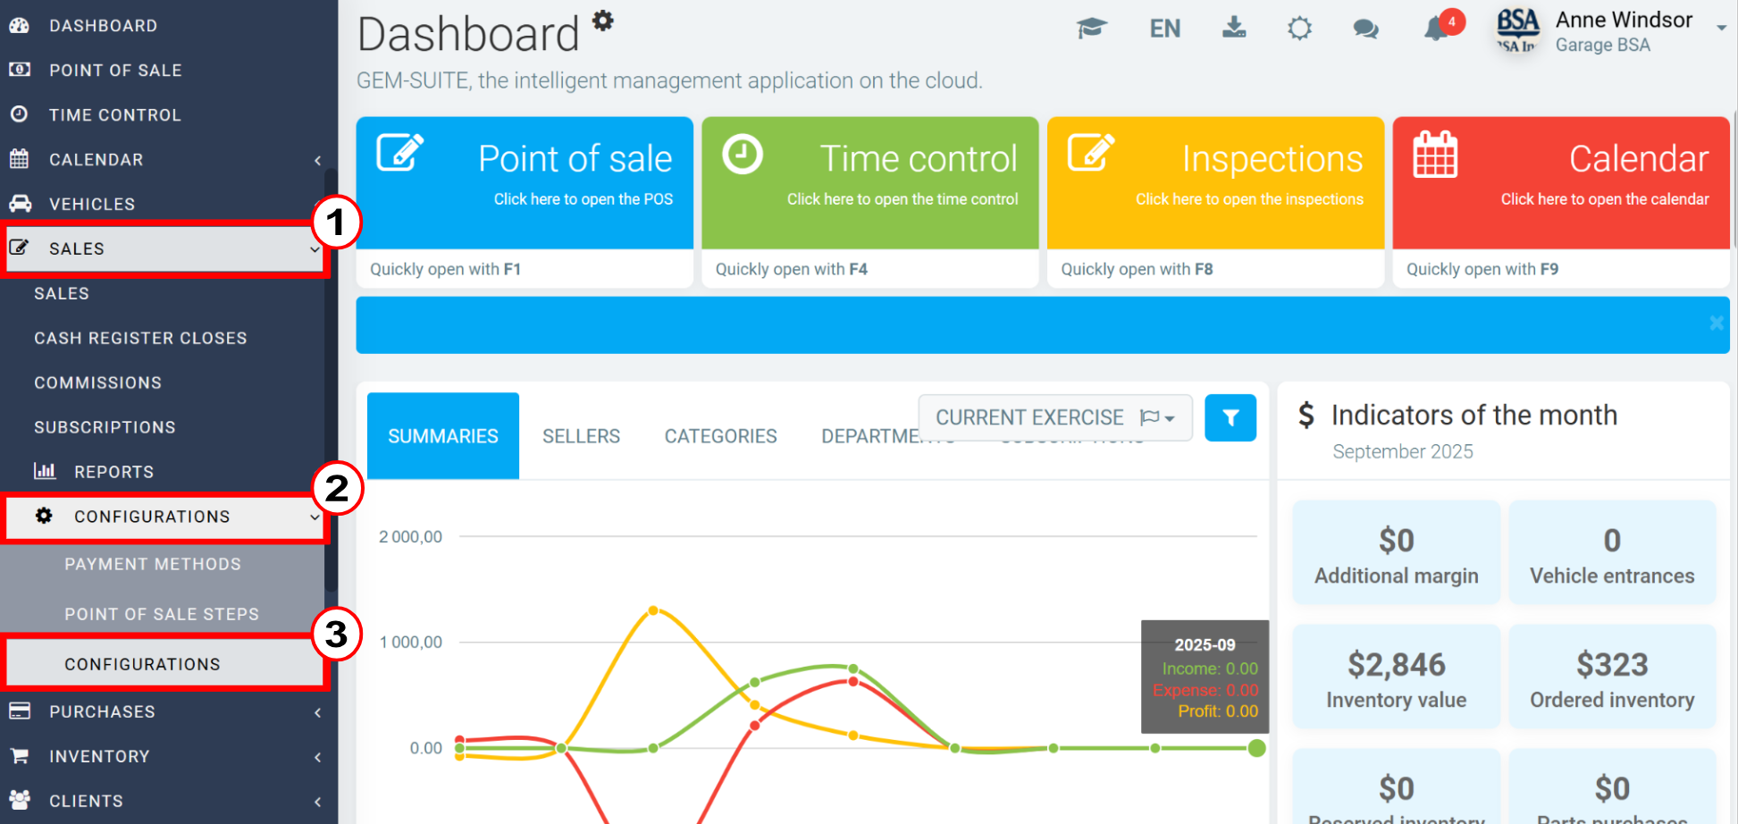Click the edit icon on Inspections tile
Screen dimensions: 1738x824
pyautogui.click(x=1091, y=152)
